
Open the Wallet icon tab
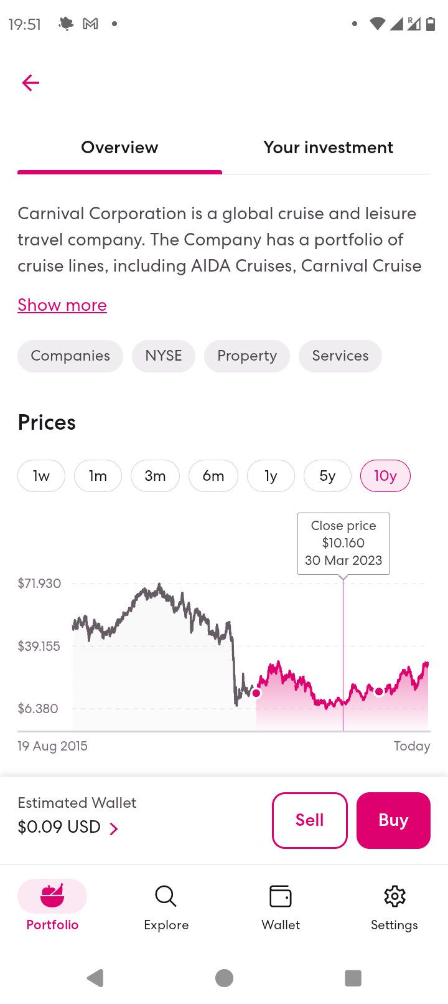(281, 897)
